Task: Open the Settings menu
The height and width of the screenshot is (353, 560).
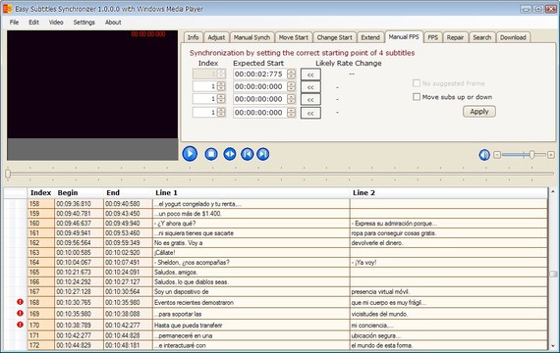Action: [x=84, y=23]
